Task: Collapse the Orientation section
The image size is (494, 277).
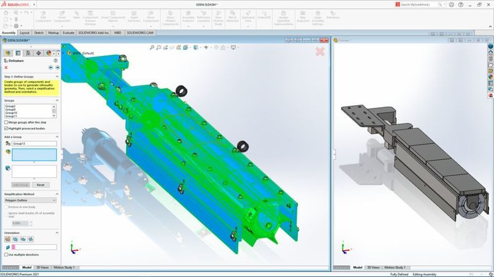Action: (x=57, y=233)
